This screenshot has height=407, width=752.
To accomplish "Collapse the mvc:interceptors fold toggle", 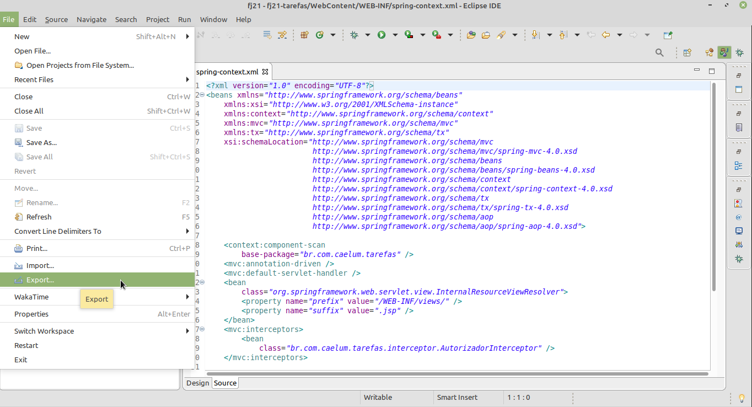I will tap(202, 329).
